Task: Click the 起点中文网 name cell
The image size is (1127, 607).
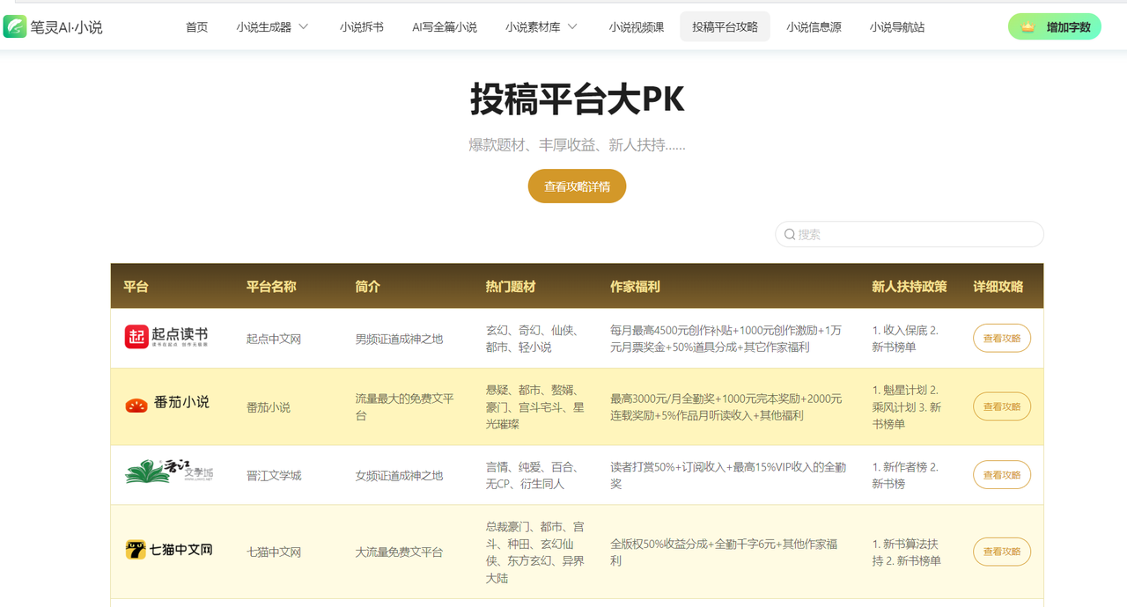Action: point(274,339)
